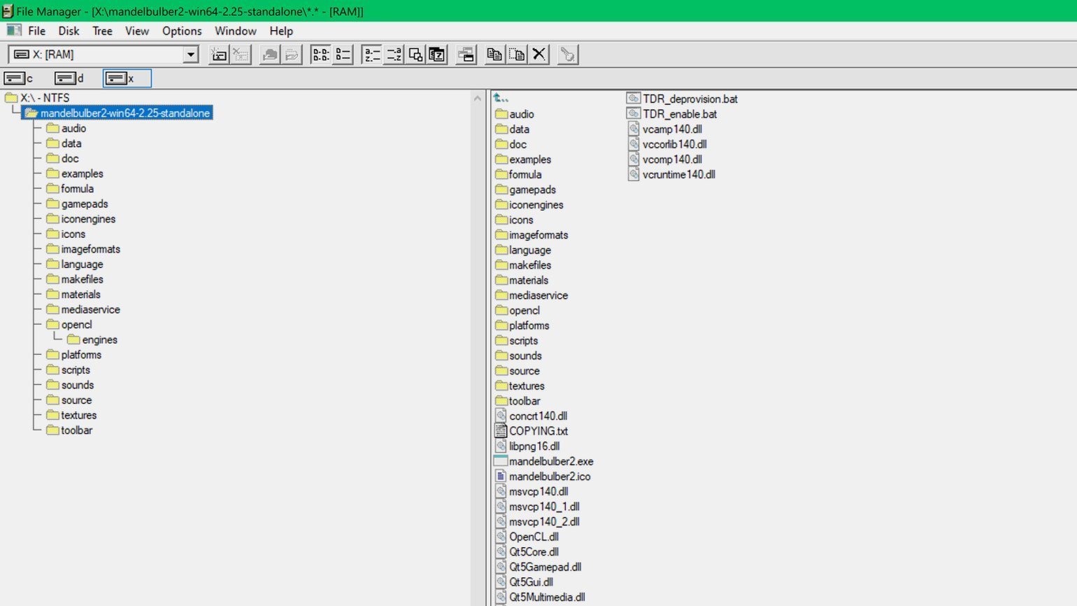
Task: Select the toolbar folder in the tree
Action: pos(69,430)
